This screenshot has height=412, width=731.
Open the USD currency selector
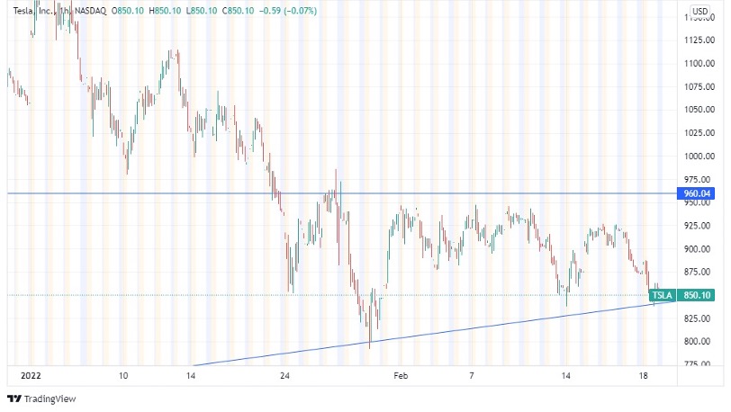point(699,12)
